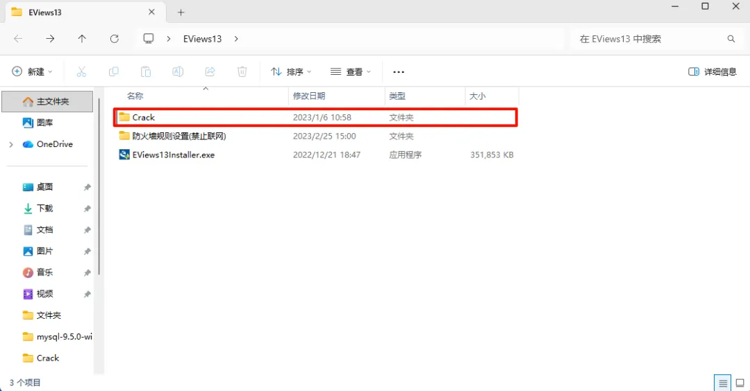Sort by 类型 column header
This screenshot has width=750, height=391.
tap(397, 96)
